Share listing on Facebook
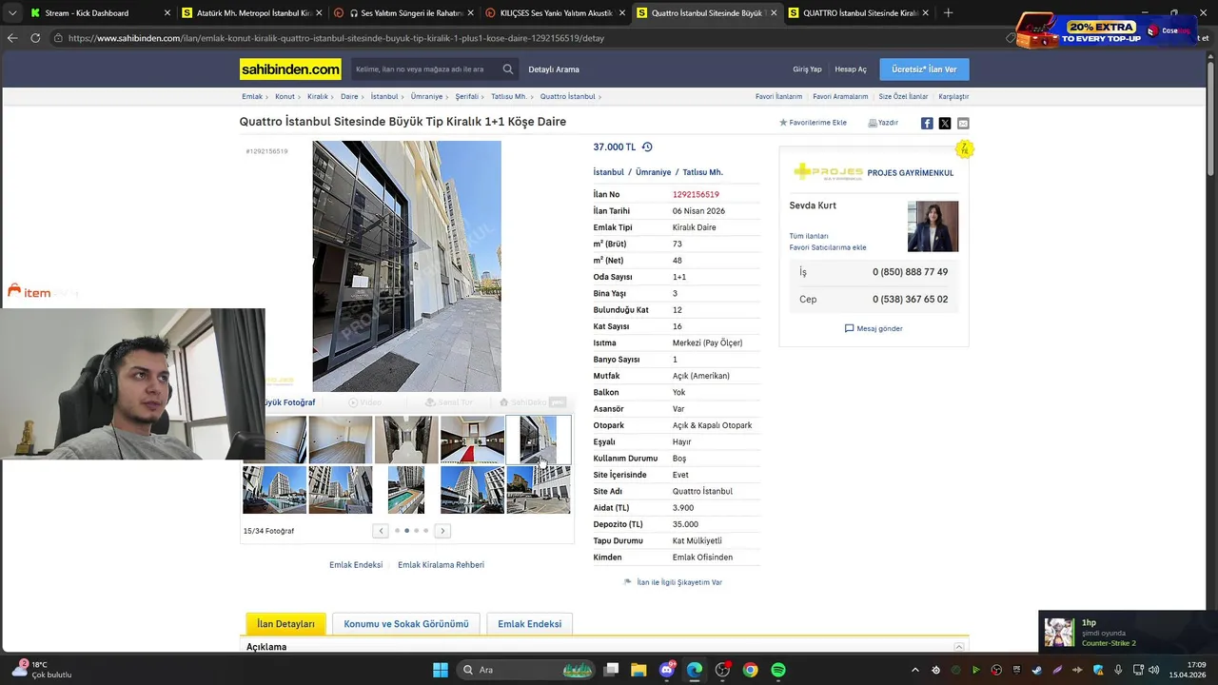 click(927, 123)
